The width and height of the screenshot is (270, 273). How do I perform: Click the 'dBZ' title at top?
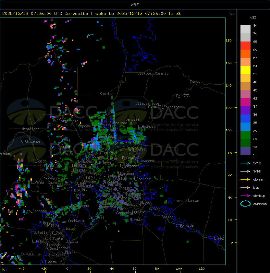(x=135, y=5)
